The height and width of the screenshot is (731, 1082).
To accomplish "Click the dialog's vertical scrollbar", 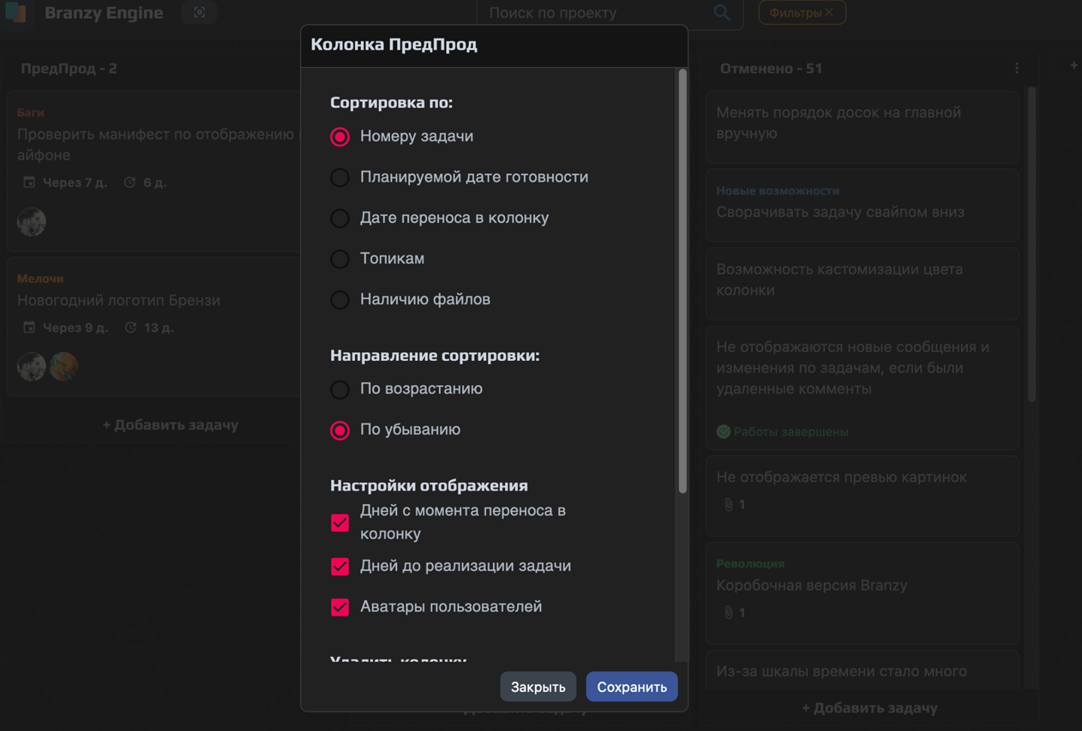I will click(x=683, y=282).
